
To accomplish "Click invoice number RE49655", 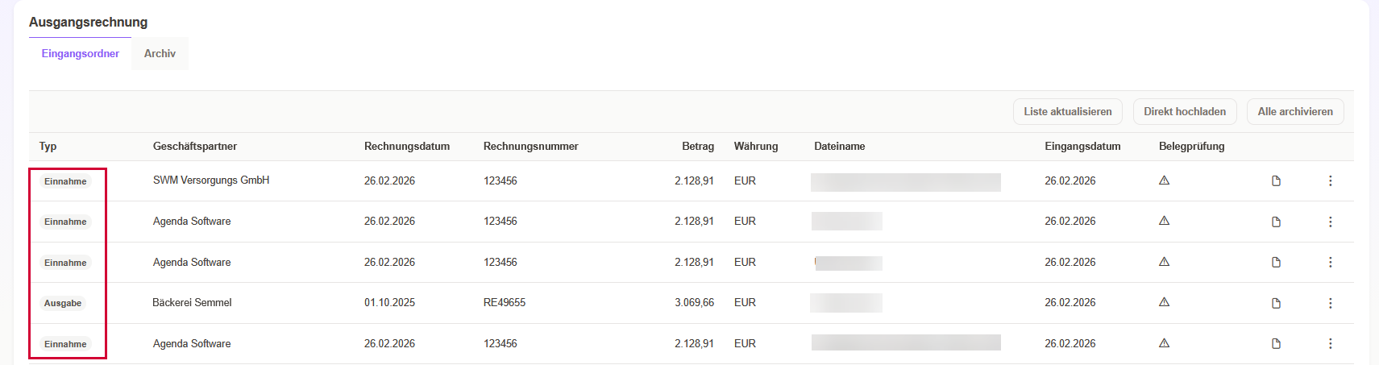I will [x=505, y=303].
